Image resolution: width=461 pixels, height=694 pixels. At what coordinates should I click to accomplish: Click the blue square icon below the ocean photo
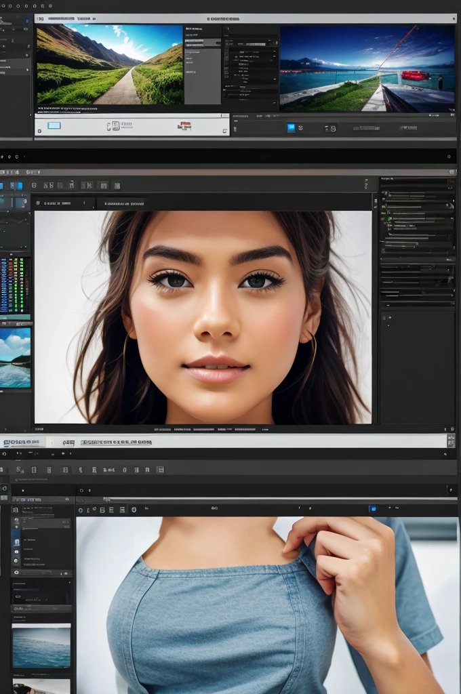291,127
